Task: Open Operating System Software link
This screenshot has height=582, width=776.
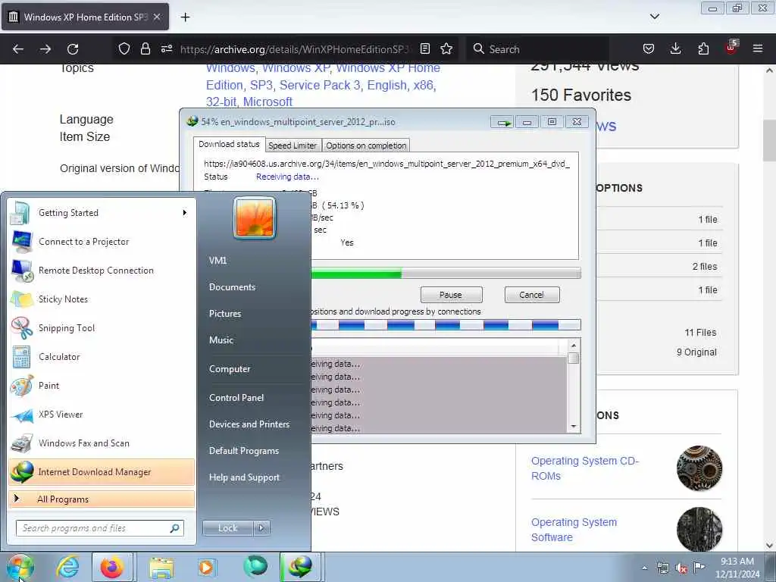Action: tap(574, 530)
